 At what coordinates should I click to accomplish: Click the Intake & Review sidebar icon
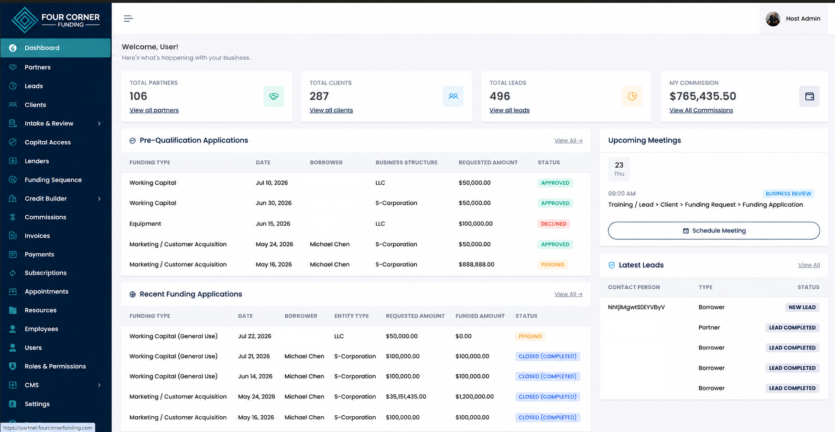point(13,123)
